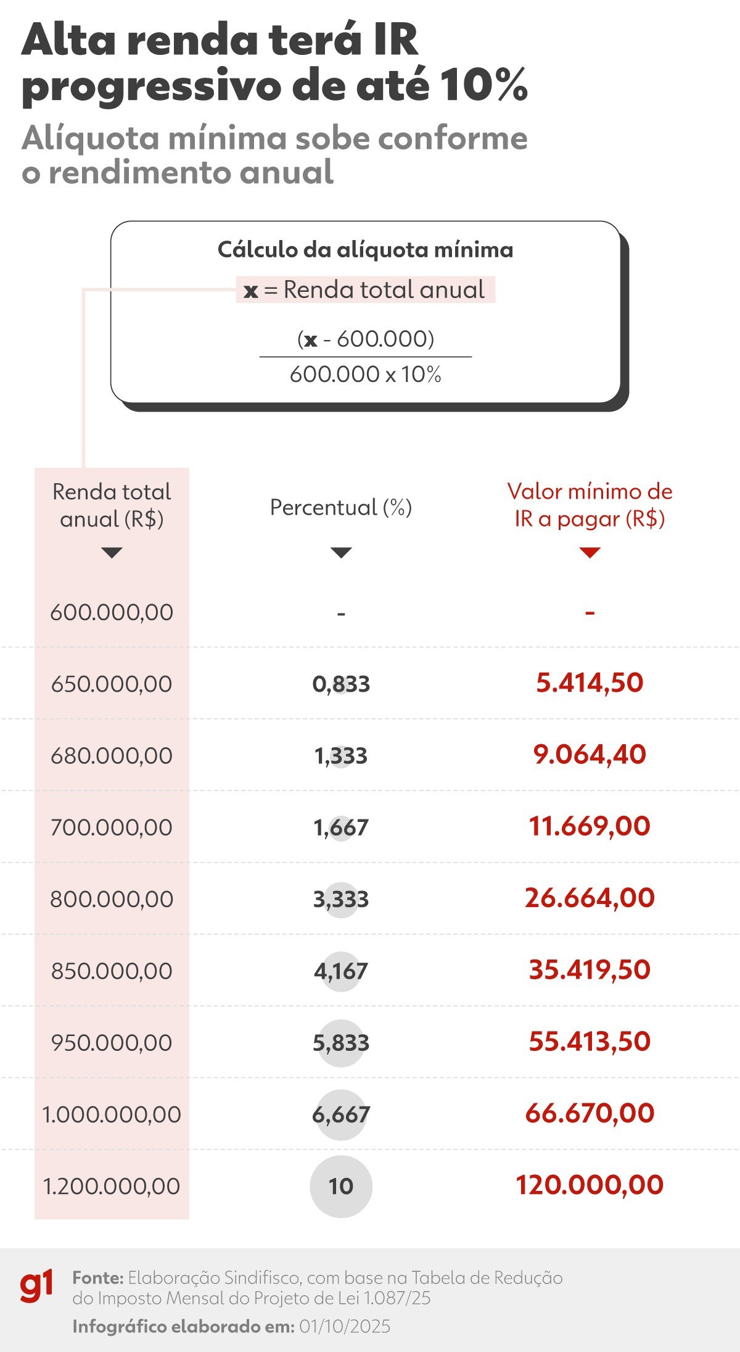Click the Valor mínimo de IR header
The width and height of the screenshot is (740, 1352).
tap(590, 505)
